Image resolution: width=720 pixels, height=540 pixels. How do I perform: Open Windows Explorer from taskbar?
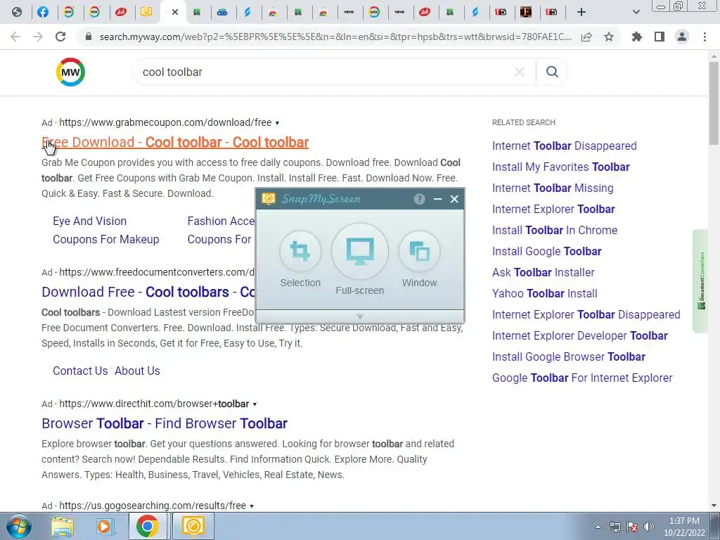click(x=63, y=526)
